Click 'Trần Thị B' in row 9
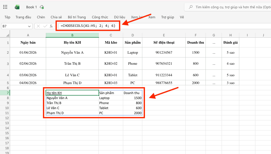Screen dimensions: 271x154 72,103
